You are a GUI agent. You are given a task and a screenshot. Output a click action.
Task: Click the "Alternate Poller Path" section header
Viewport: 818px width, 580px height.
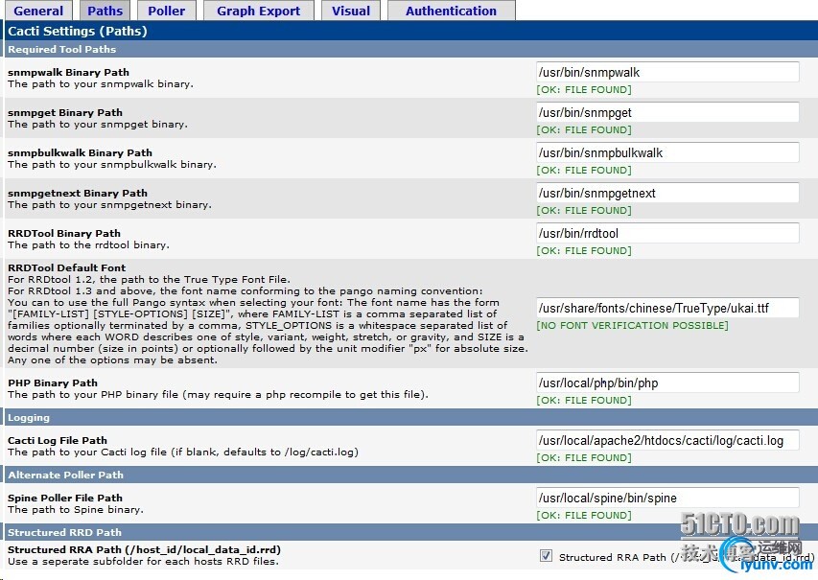point(66,475)
